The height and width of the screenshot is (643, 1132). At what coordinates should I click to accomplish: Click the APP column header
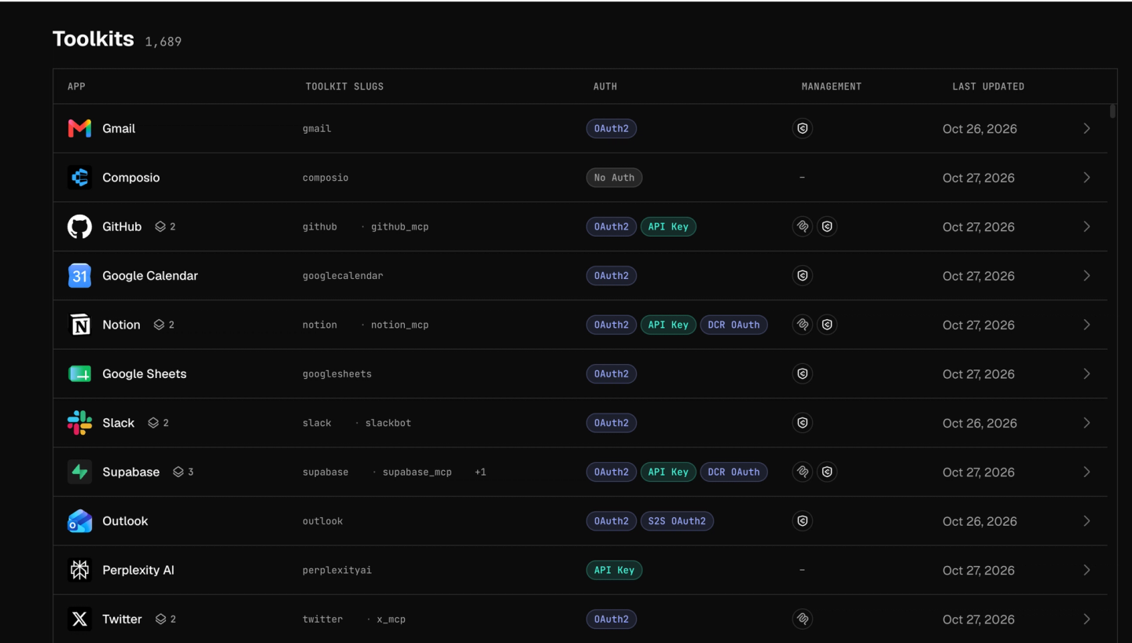(x=76, y=86)
